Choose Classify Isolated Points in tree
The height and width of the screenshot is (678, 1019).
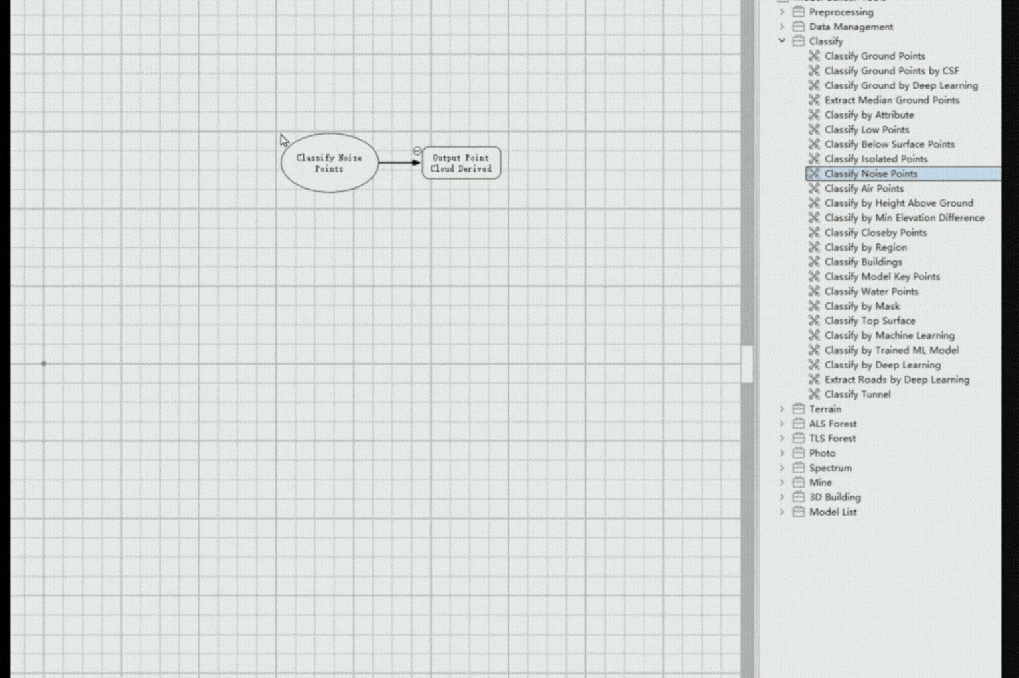[x=876, y=159]
